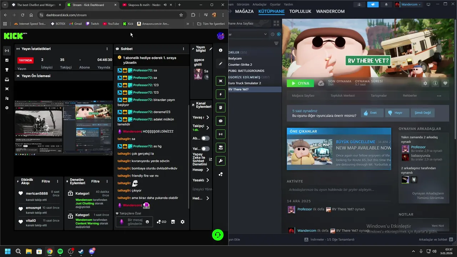Open Spotify from the Windows taskbar
457x257 pixels.
pyautogui.click(x=60, y=251)
